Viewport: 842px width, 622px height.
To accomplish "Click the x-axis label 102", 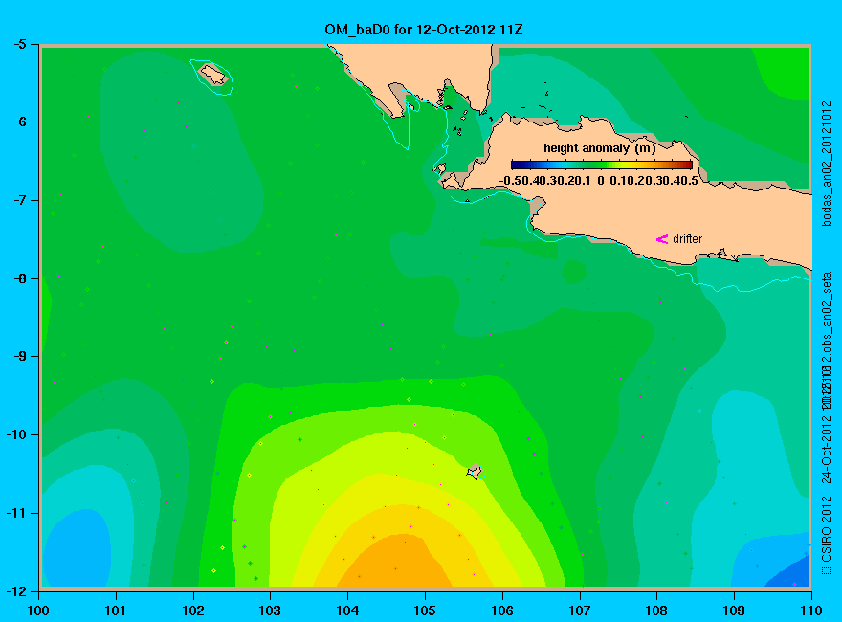I will click(192, 611).
